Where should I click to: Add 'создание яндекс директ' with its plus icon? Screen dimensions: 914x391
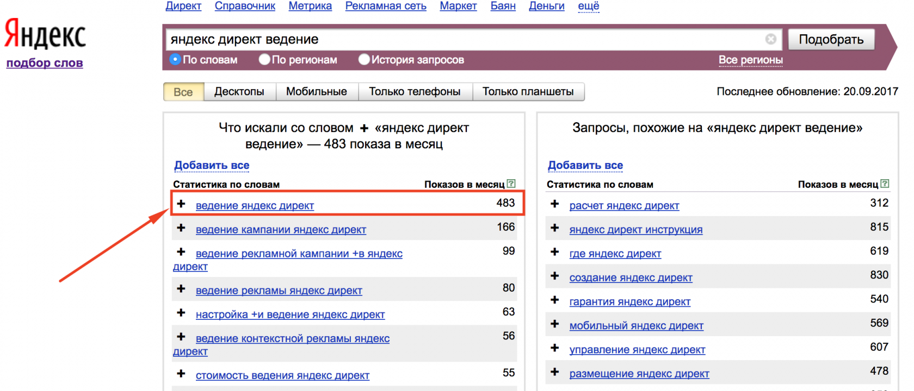[555, 275]
